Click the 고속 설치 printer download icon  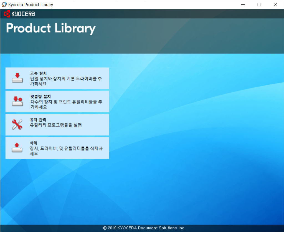17,78
